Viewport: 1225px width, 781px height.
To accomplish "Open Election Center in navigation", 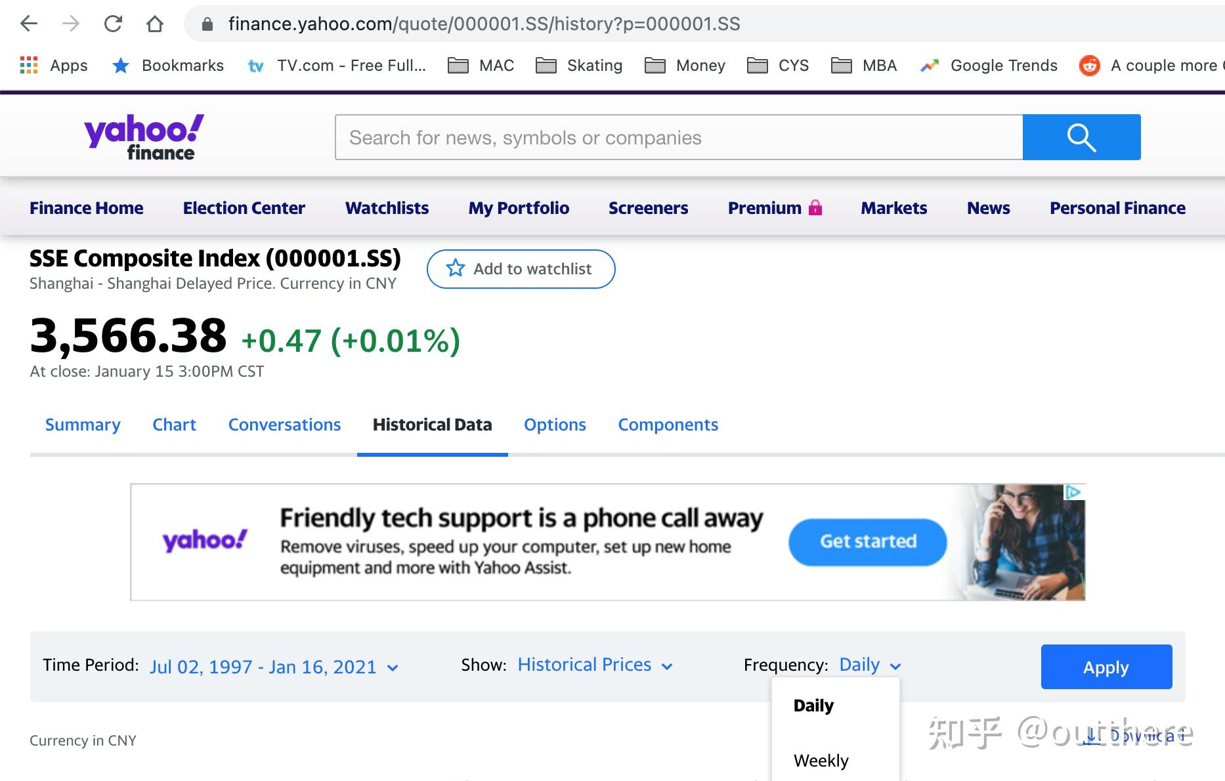I will pos(244,208).
